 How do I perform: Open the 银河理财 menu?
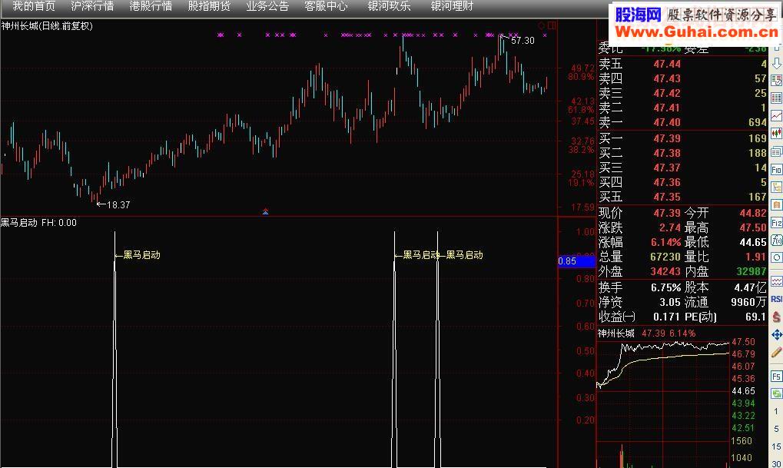[x=453, y=6]
